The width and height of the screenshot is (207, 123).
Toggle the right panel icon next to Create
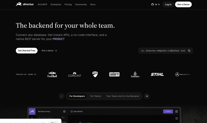(x=176, y=112)
